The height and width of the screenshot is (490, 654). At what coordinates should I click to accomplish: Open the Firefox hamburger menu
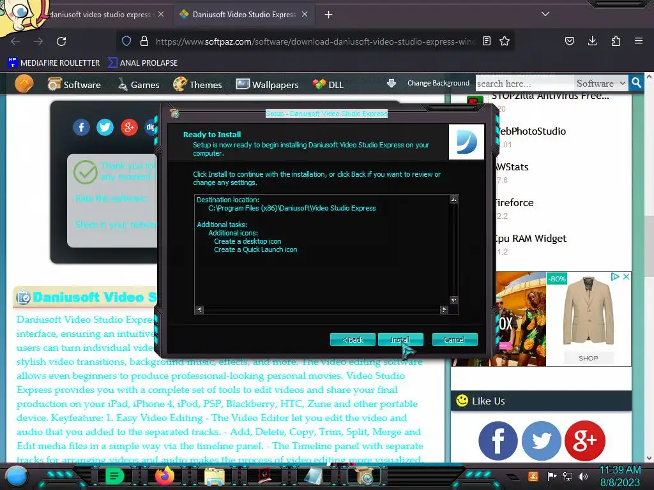coord(639,41)
